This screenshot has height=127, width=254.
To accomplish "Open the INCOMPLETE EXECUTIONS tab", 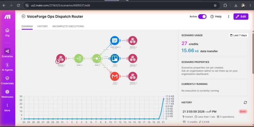I will coord(68,26).
